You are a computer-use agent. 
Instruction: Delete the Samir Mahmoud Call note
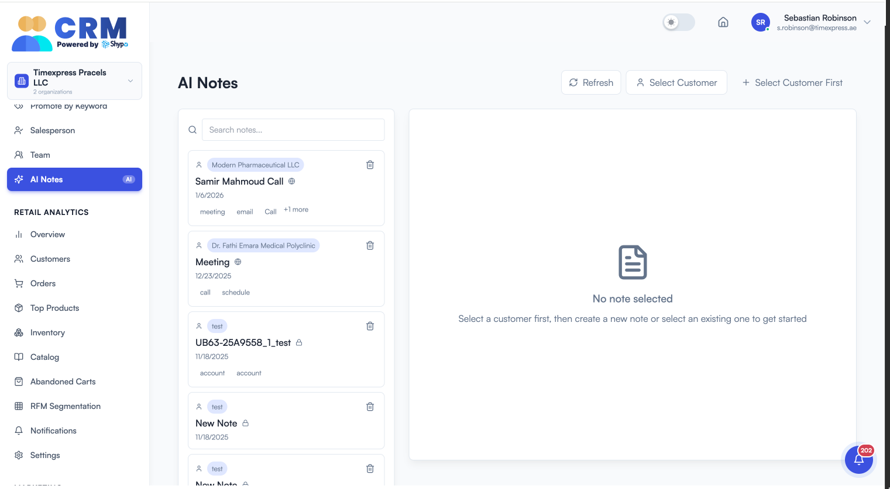tap(370, 165)
